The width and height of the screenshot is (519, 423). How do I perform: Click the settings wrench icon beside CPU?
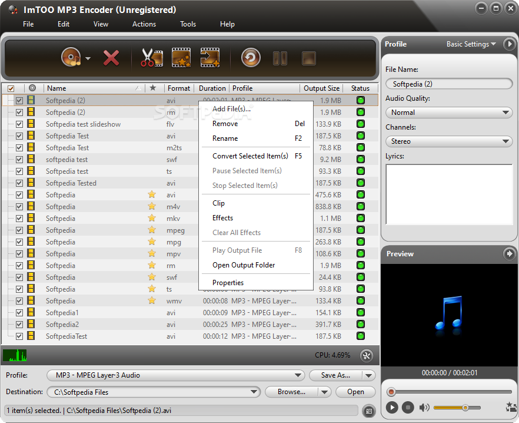click(x=367, y=355)
